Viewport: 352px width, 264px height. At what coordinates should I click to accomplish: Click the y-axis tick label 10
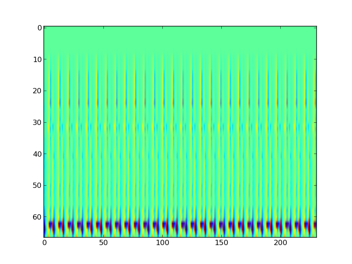37,59
